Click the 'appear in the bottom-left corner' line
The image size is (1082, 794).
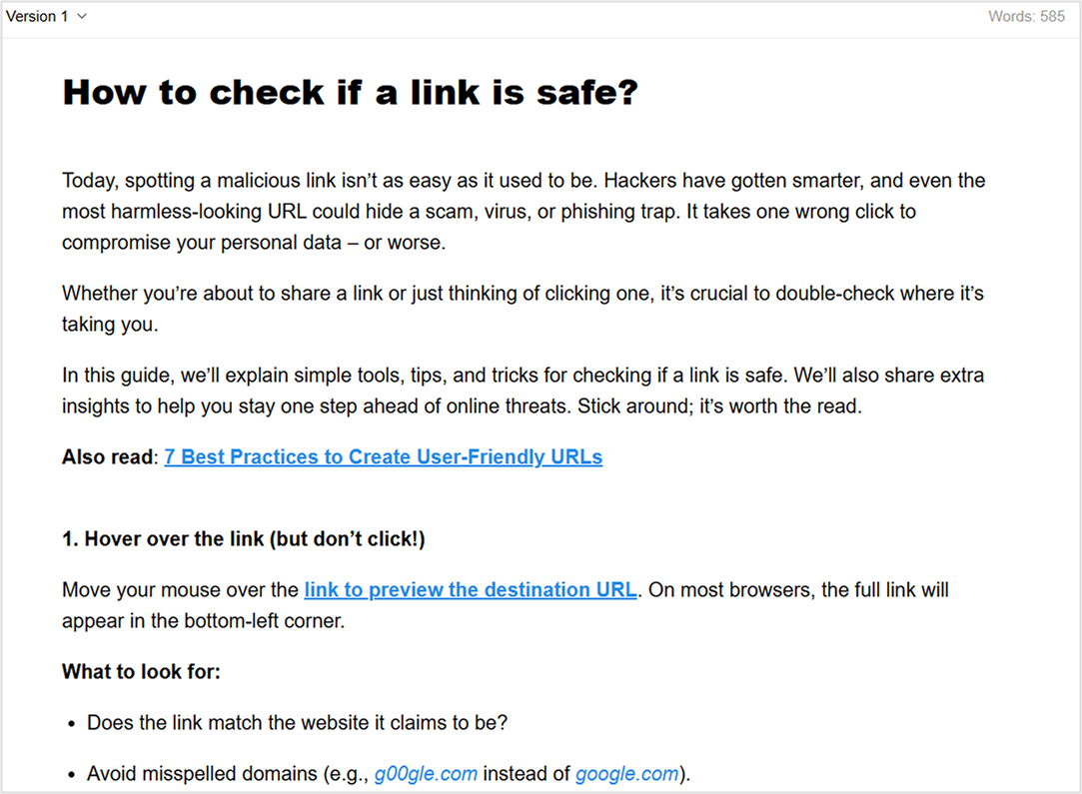pyautogui.click(x=202, y=620)
